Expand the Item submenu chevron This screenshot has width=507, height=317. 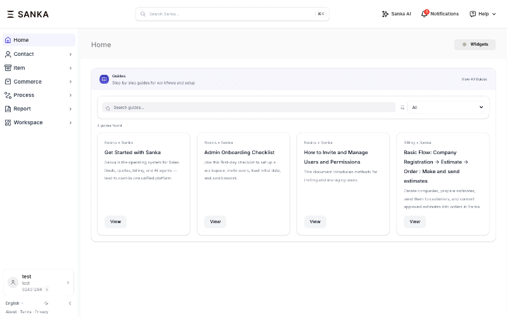pyautogui.click(x=70, y=68)
